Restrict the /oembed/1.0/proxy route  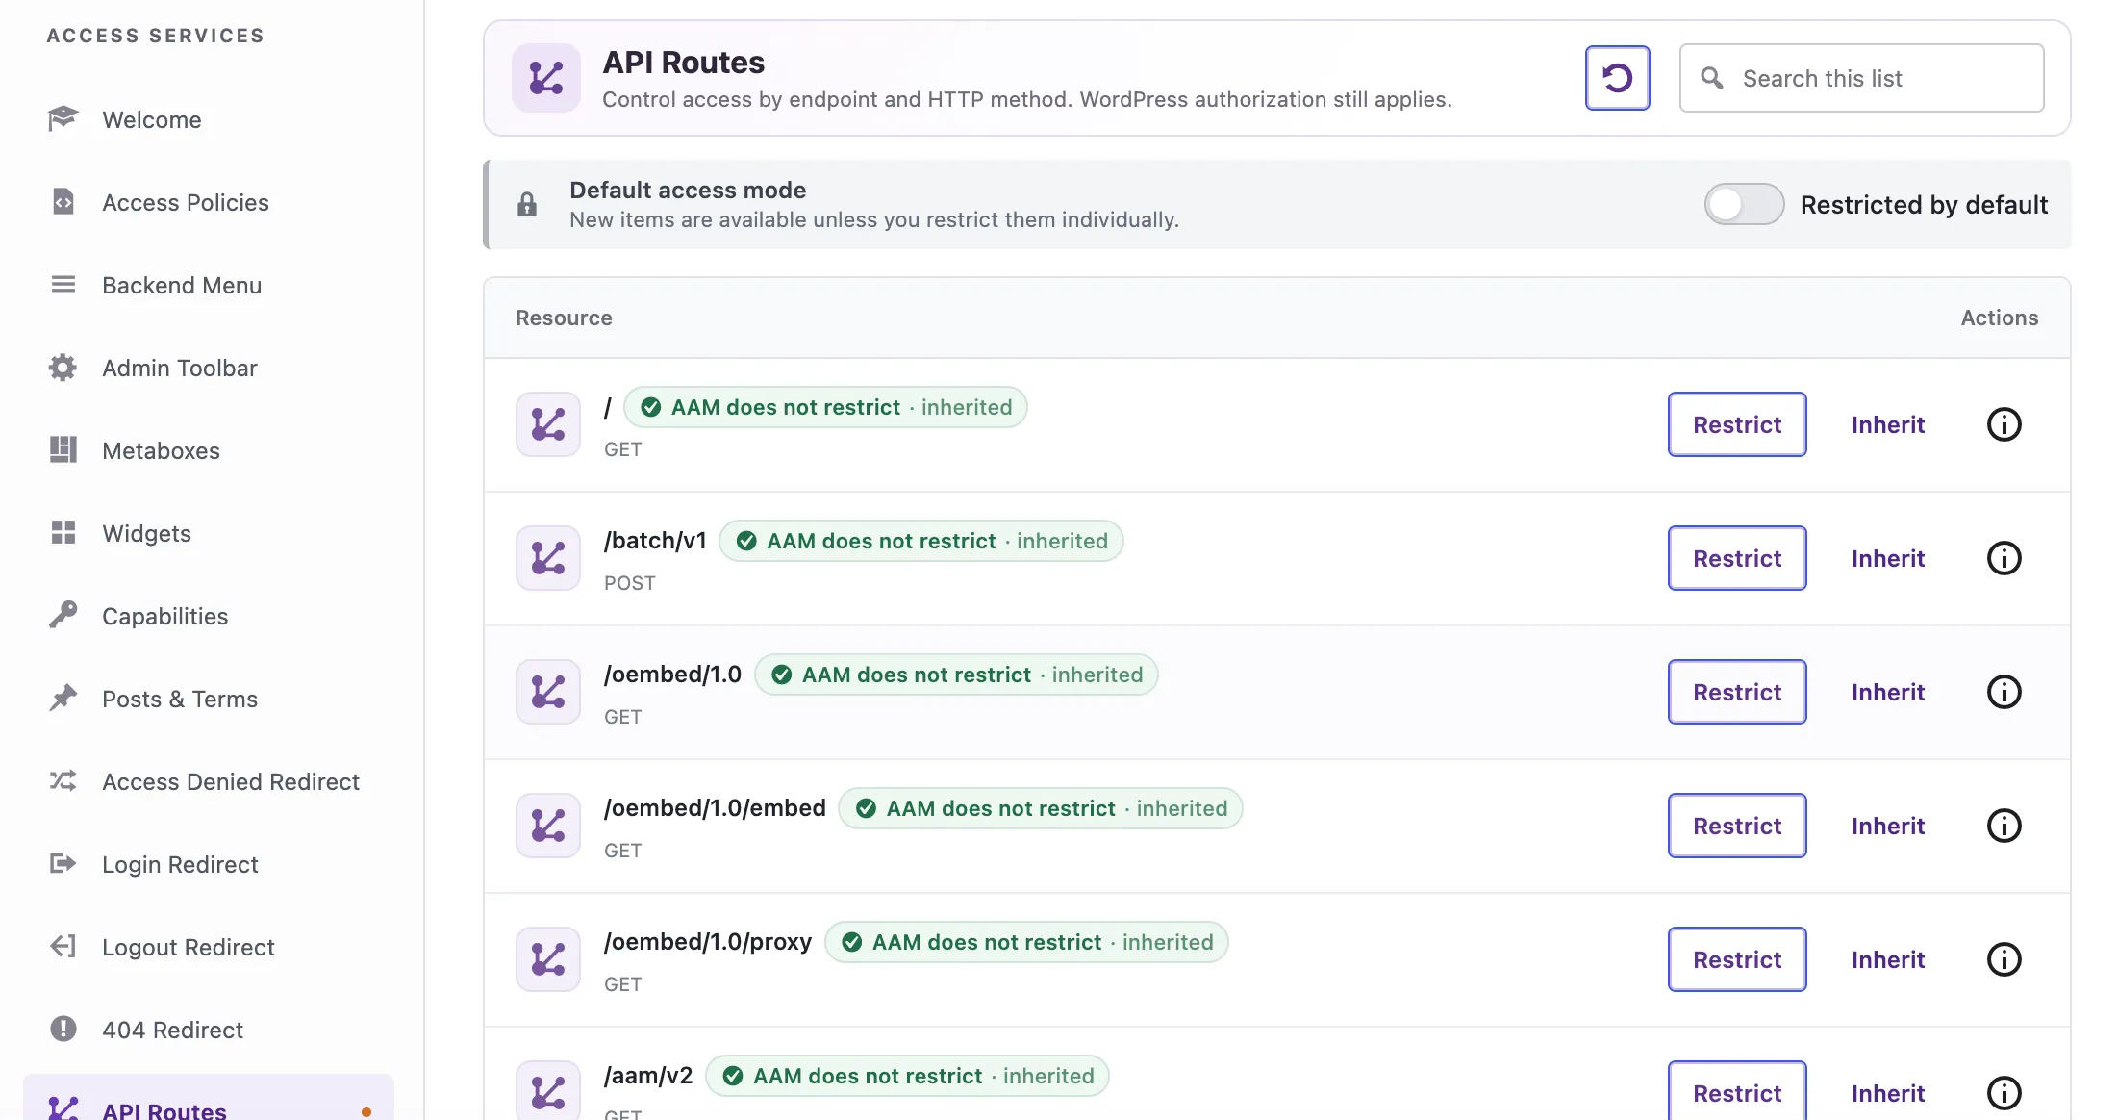pos(1737,959)
